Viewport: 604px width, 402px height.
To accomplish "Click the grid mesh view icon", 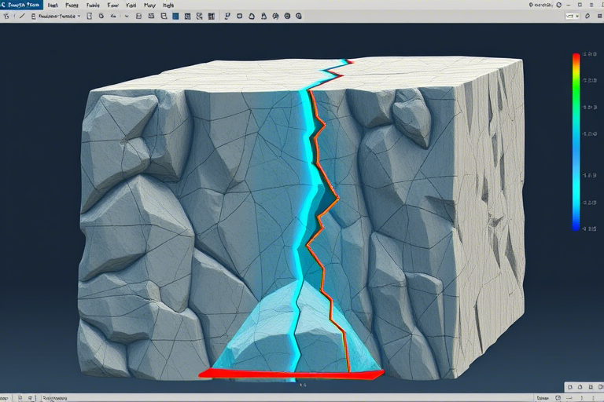I will click(x=188, y=16).
